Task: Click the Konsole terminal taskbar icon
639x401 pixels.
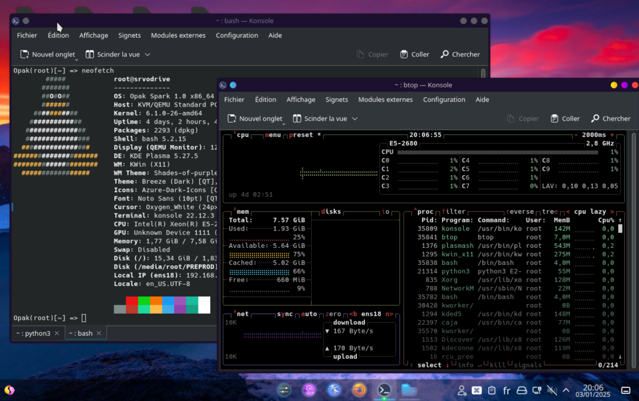Action: point(384,390)
